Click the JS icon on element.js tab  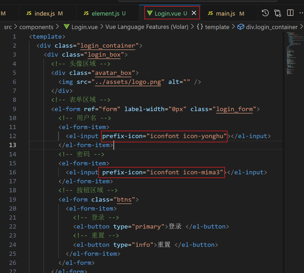click(x=86, y=13)
